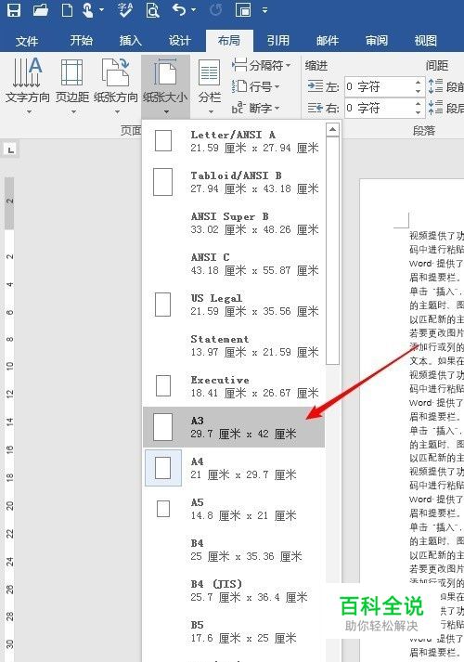The width and height of the screenshot is (464, 662).
Task: Open the 断字 hyphenation dropdown
Action: click(x=255, y=108)
